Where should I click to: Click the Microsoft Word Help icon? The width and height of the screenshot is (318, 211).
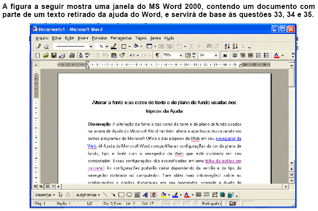pyautogui.click(x=188, y=55)
